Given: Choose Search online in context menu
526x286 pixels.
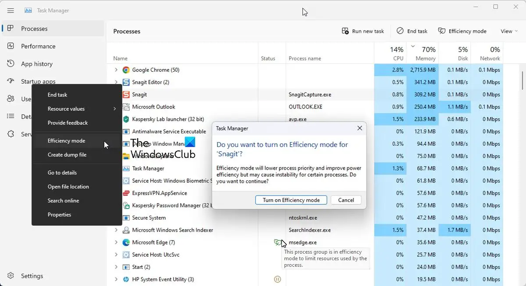Looking at the screenshot, I should (x=77, y=201).
